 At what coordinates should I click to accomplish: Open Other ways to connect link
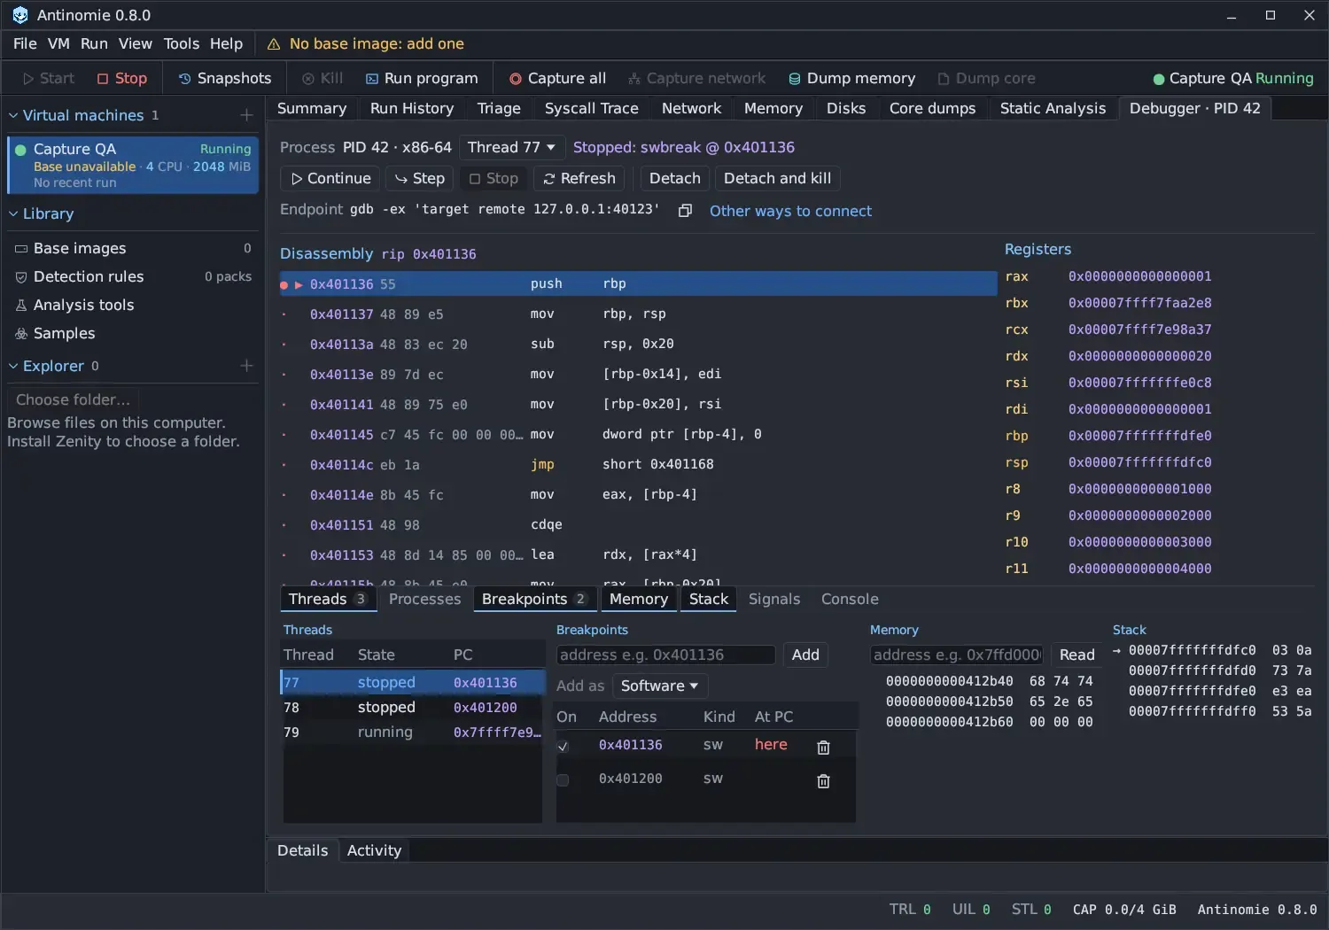790,212
